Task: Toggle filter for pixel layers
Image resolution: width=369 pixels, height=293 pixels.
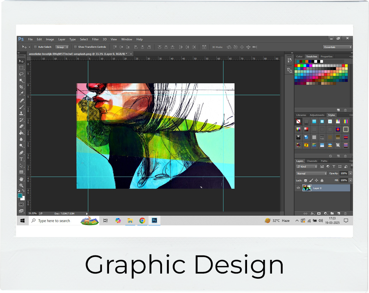Action: pyautogui.click(x=322, y=167)
